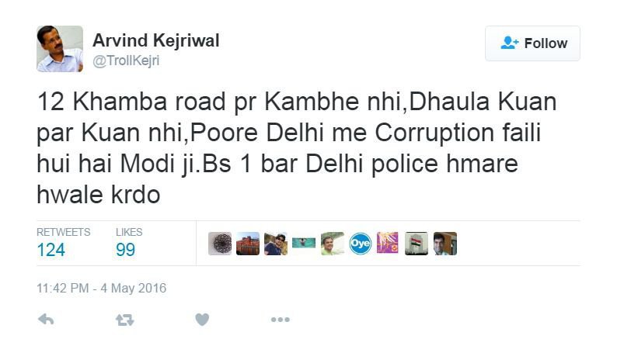Click the pink purple artwork avatar

pos(388,243)
